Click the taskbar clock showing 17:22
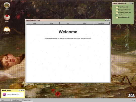The height and width of the screenshot is (102, 136). pos(133,100)
